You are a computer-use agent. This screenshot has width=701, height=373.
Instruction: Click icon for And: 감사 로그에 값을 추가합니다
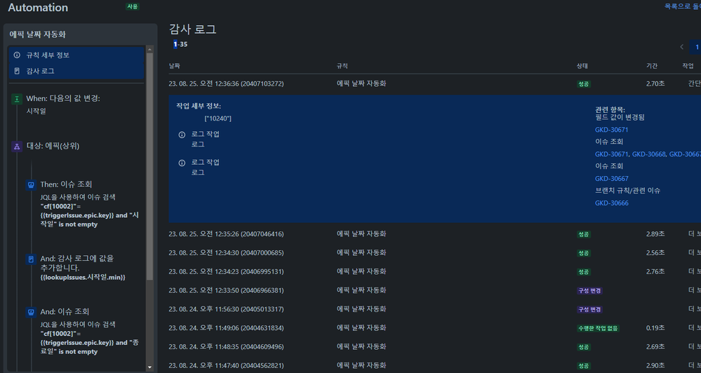(x=31, y=259)
